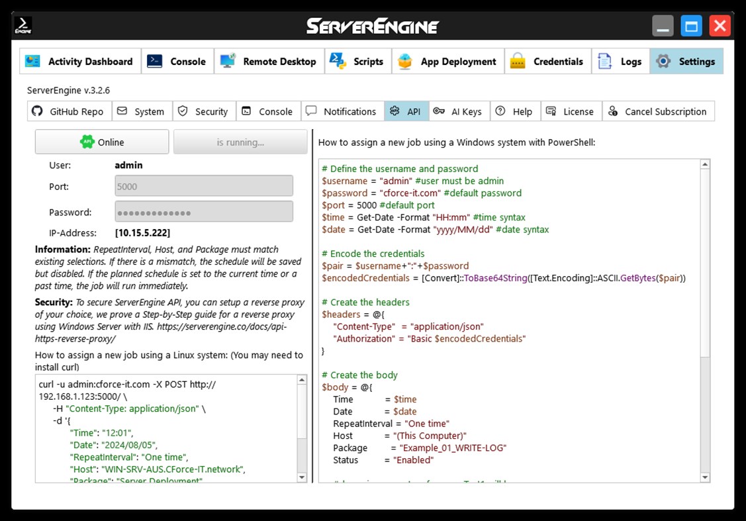Screen dimensions: 746x521
Task: Click the Cancel Subscription option
Action: 658,111
